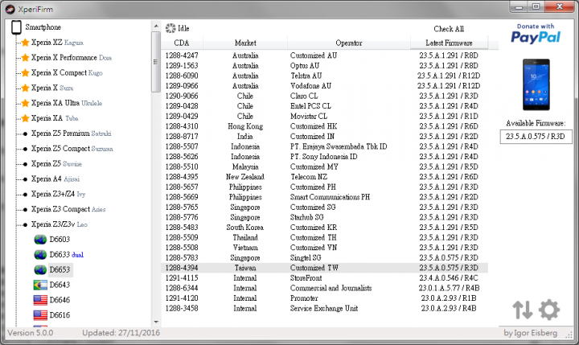
Task: Select the Claro CL operator row
Action: (325, 96)
